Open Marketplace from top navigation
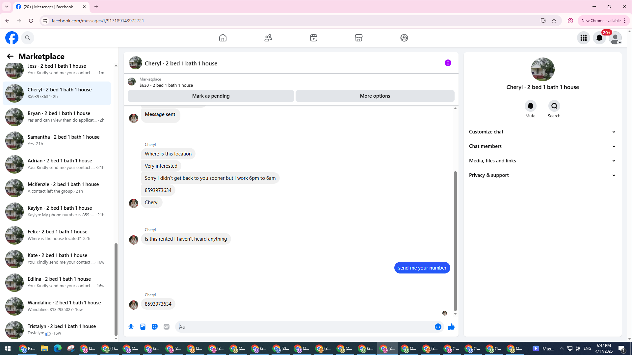 pyautogui.click(x=359, y=38)
